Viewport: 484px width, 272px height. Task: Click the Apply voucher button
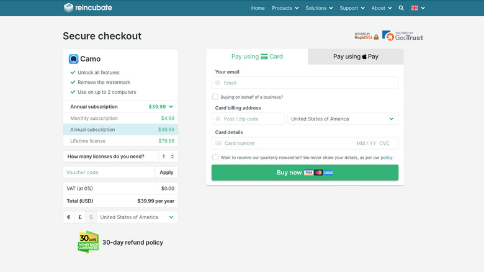pos(166,172)
